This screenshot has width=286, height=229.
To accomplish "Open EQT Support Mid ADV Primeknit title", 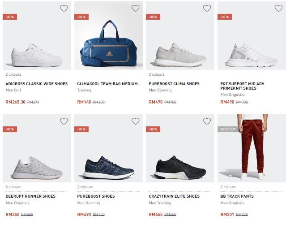I will 244,86.
